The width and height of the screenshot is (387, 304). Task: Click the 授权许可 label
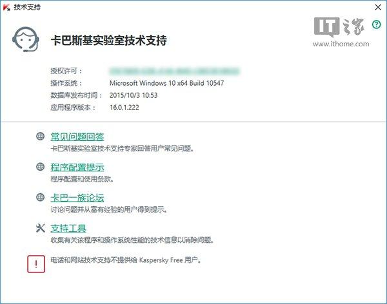[x=66, y=71]
